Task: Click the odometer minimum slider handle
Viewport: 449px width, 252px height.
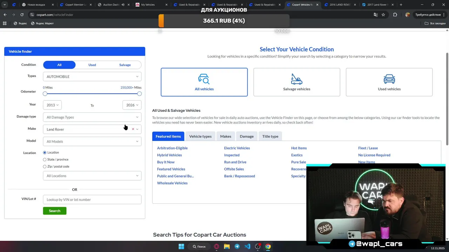Action: [45, 94]
